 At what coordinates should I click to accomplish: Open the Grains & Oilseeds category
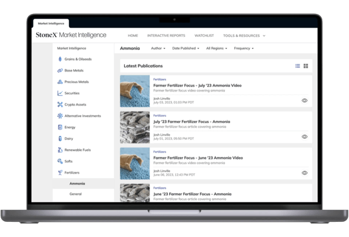pos(78,59)
